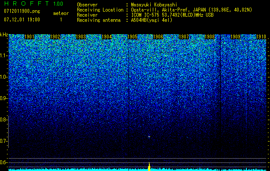Click the meteor count value 1

(x=61, y=20)
